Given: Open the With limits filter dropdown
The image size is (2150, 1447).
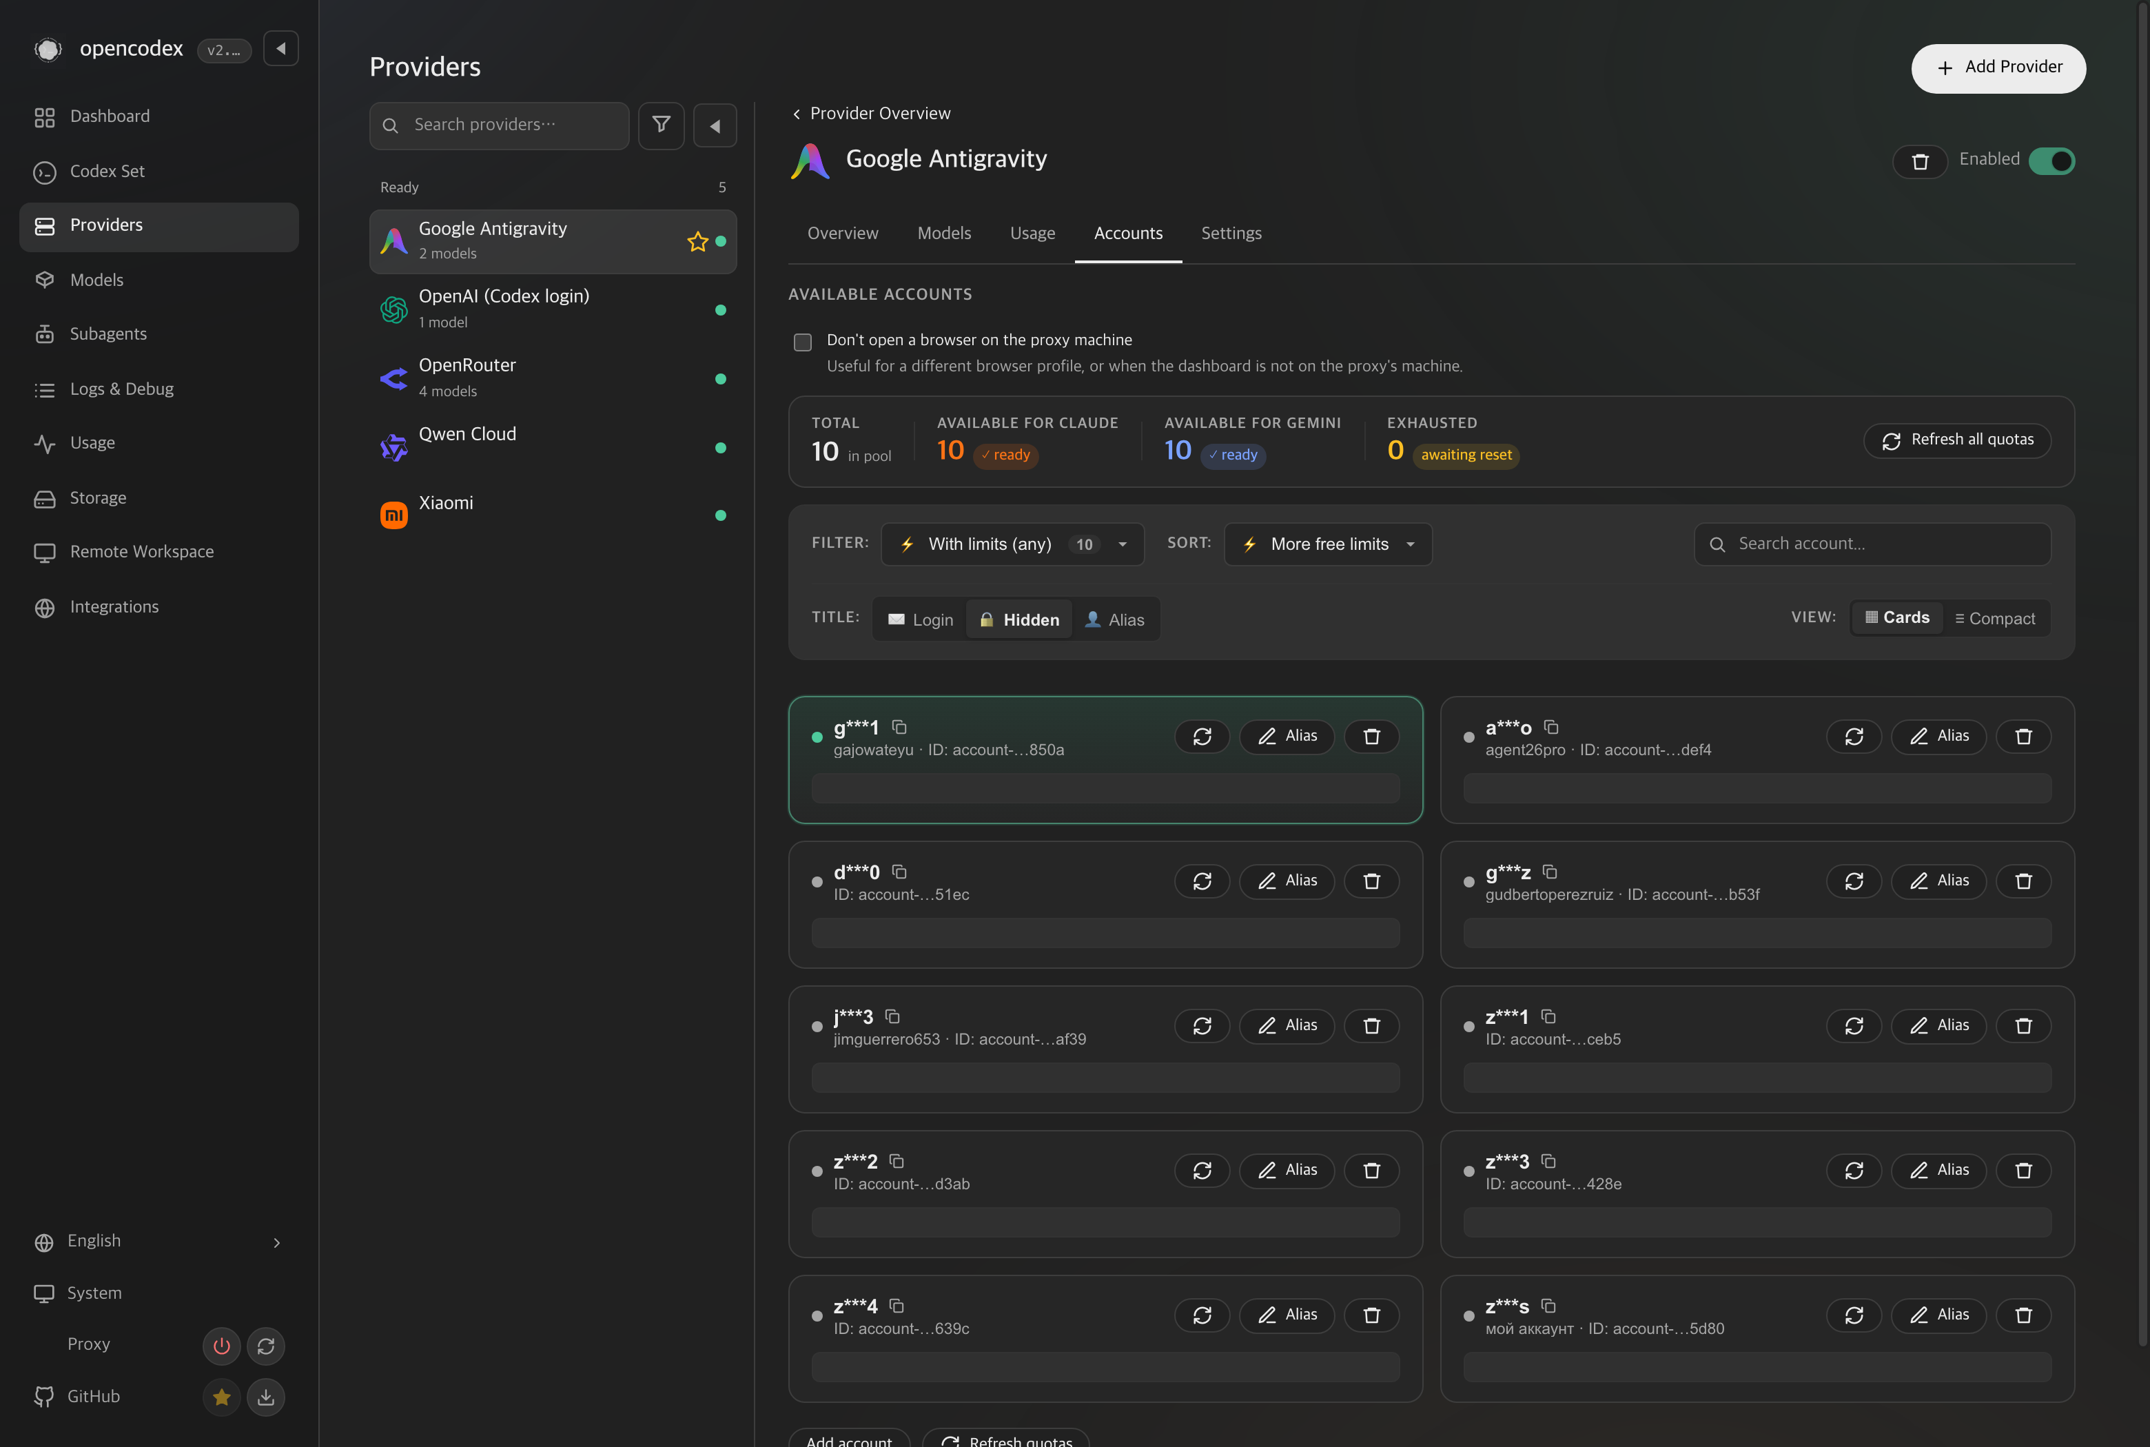Looking at the screenshot, I should click(x=1012, y=544).
